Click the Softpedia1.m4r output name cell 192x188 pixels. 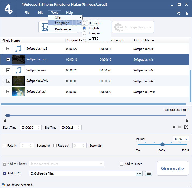[144, 92]
